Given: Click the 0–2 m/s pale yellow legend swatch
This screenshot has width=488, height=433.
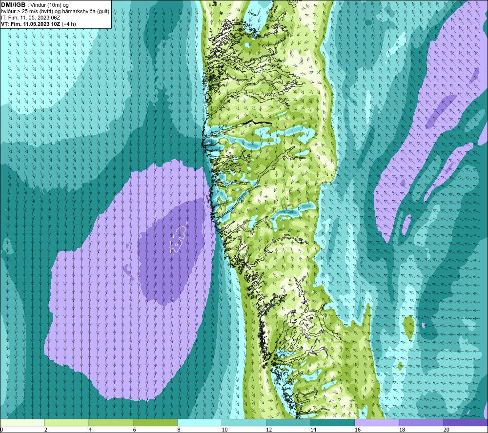Looking at the screenshot, I should tap(22, 422).
